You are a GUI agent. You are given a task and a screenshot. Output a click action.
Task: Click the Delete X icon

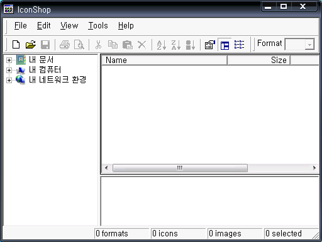(142, 45)
